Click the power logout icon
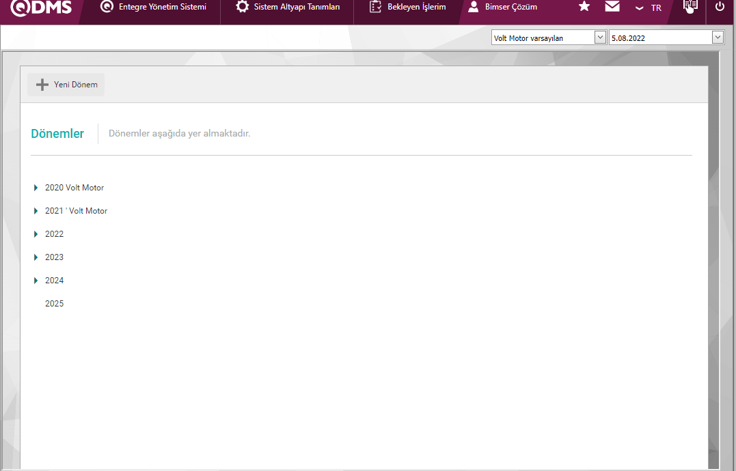This screenshot has height=471, width=736. coord(720,7)
